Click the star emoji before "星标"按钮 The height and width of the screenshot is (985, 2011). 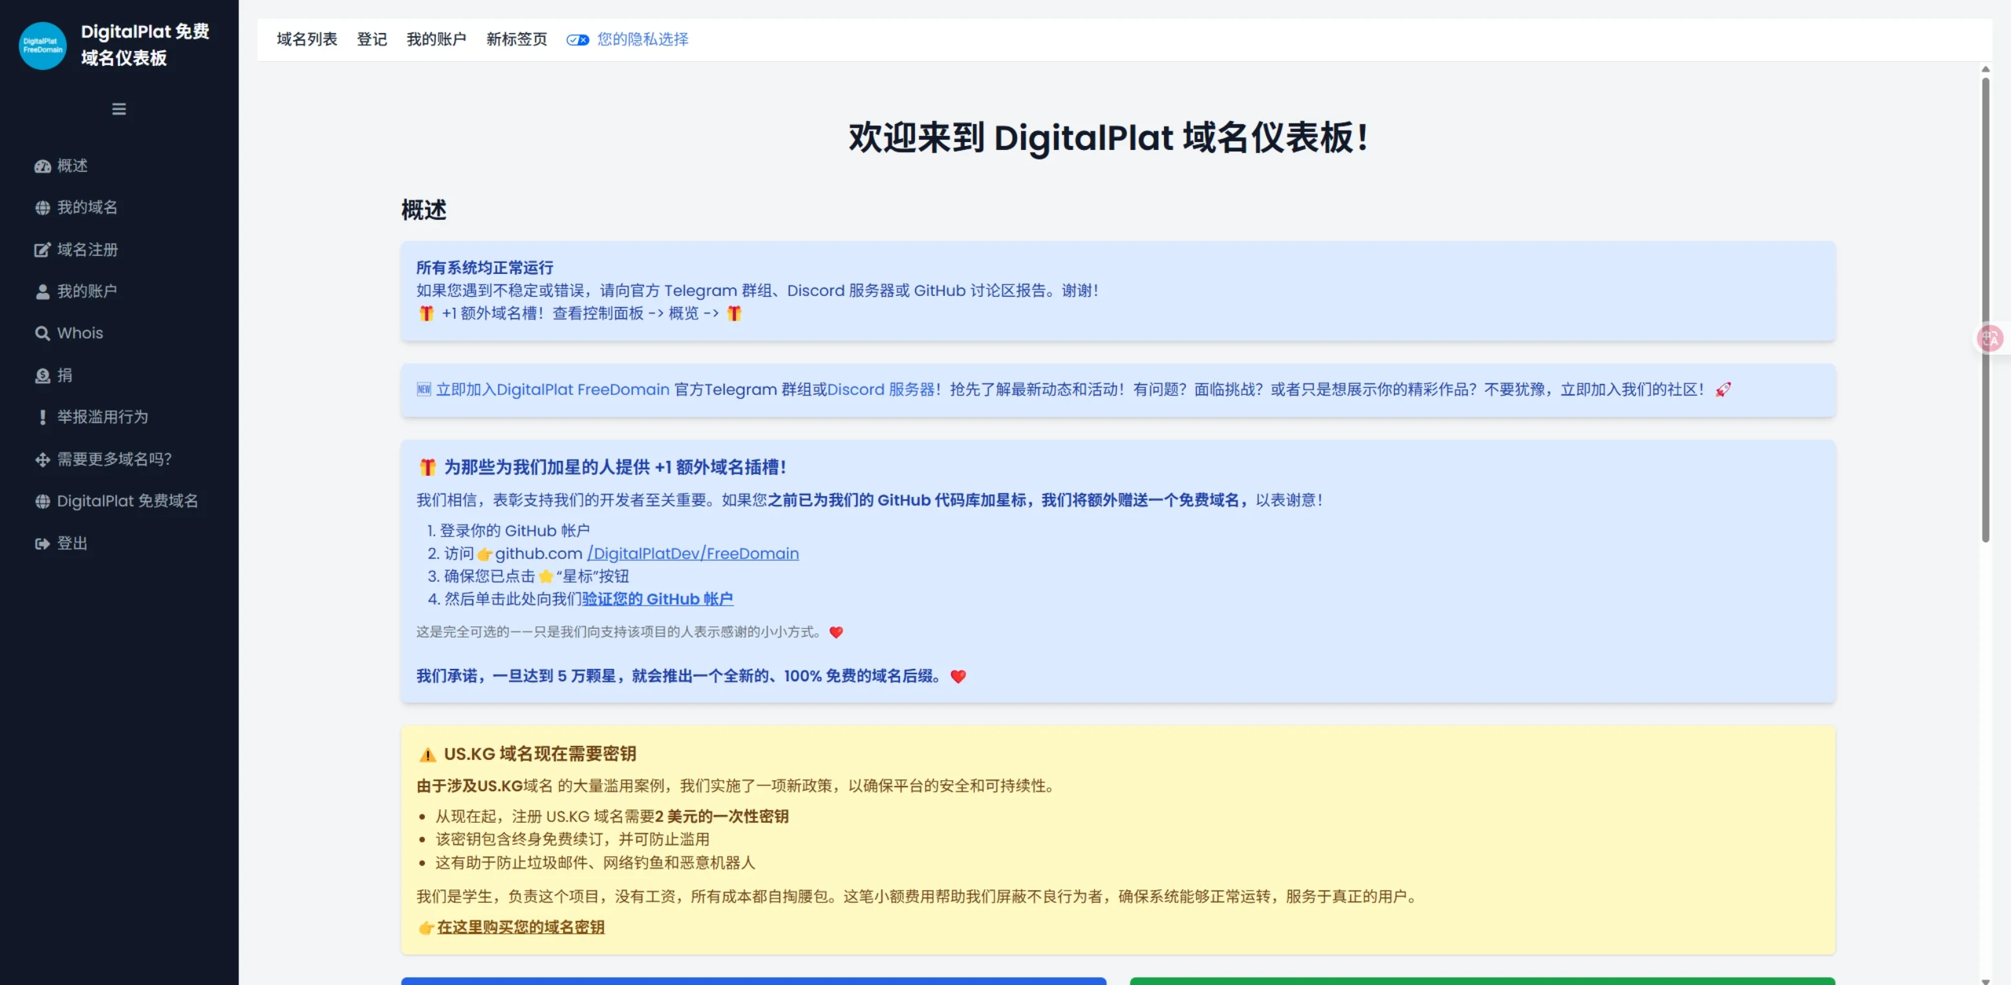coord(546,577)
